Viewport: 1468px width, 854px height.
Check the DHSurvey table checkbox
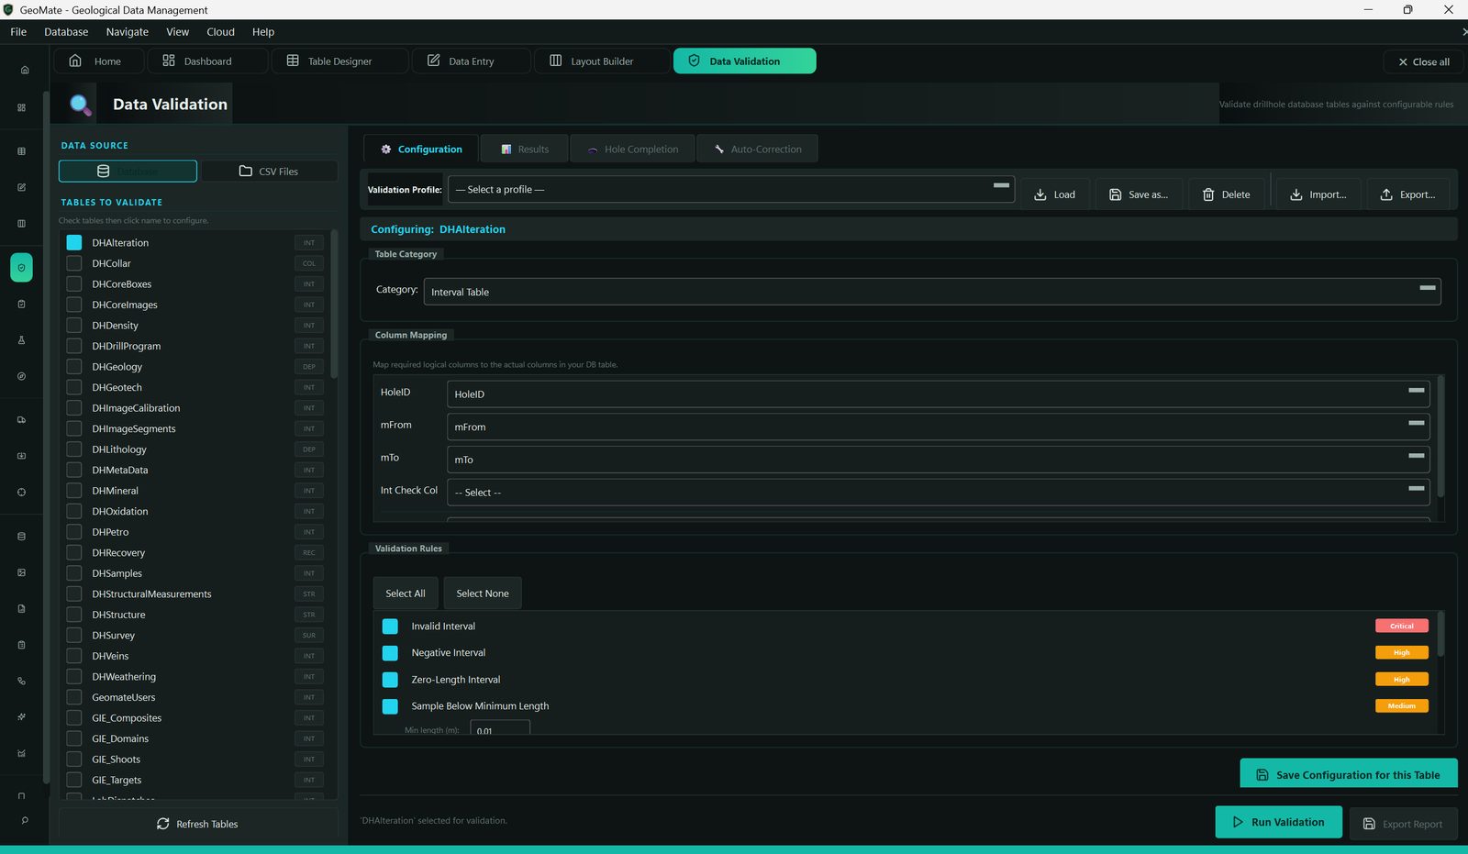(74, 636)
